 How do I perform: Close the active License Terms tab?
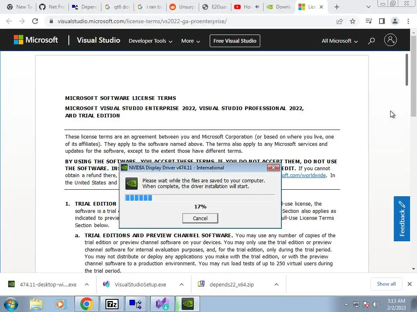click(x=321, y=7)
